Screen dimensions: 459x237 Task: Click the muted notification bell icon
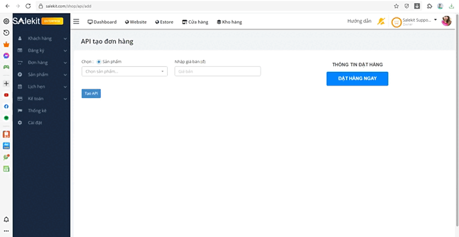click(x=381, y=22)
